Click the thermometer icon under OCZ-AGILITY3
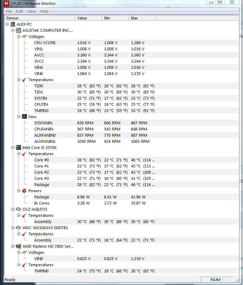Screen dimensions: 243x285 [24, 215]
